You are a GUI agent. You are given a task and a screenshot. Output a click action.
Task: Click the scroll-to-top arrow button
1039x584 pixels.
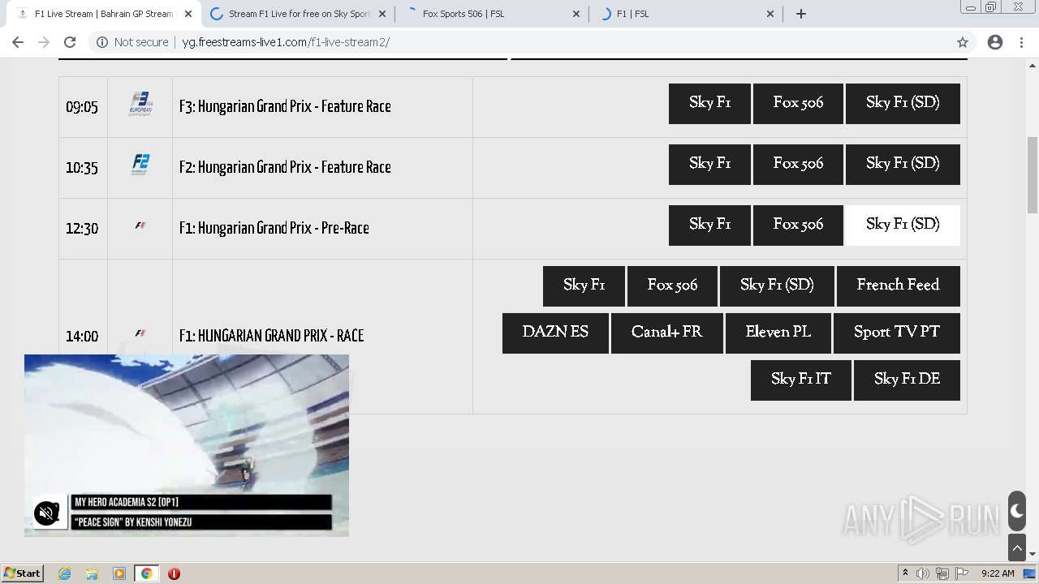[x=1017, y=548]
